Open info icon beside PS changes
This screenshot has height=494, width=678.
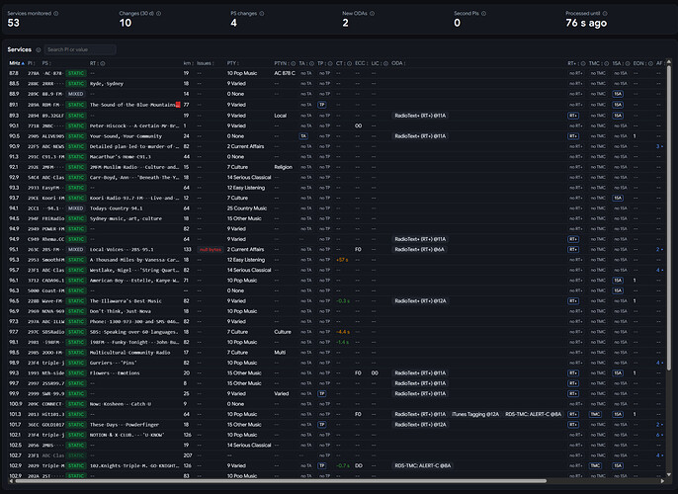(x=262, y=14)
